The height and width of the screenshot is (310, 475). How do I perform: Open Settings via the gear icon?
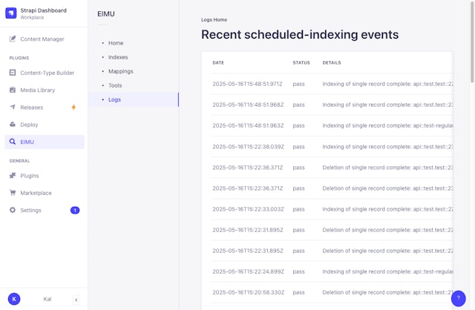click(13, 211)
